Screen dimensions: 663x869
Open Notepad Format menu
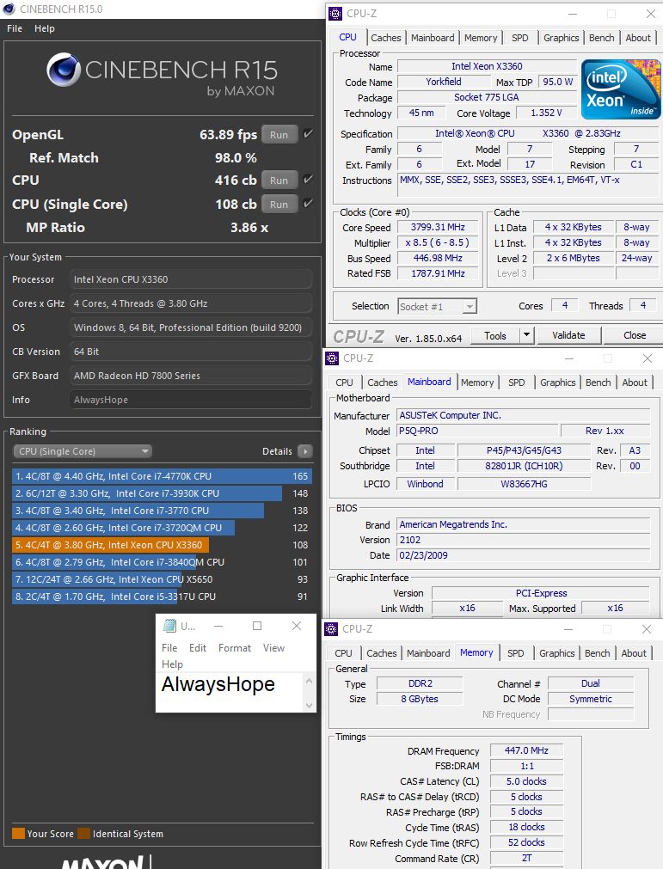tap(235, 647)
